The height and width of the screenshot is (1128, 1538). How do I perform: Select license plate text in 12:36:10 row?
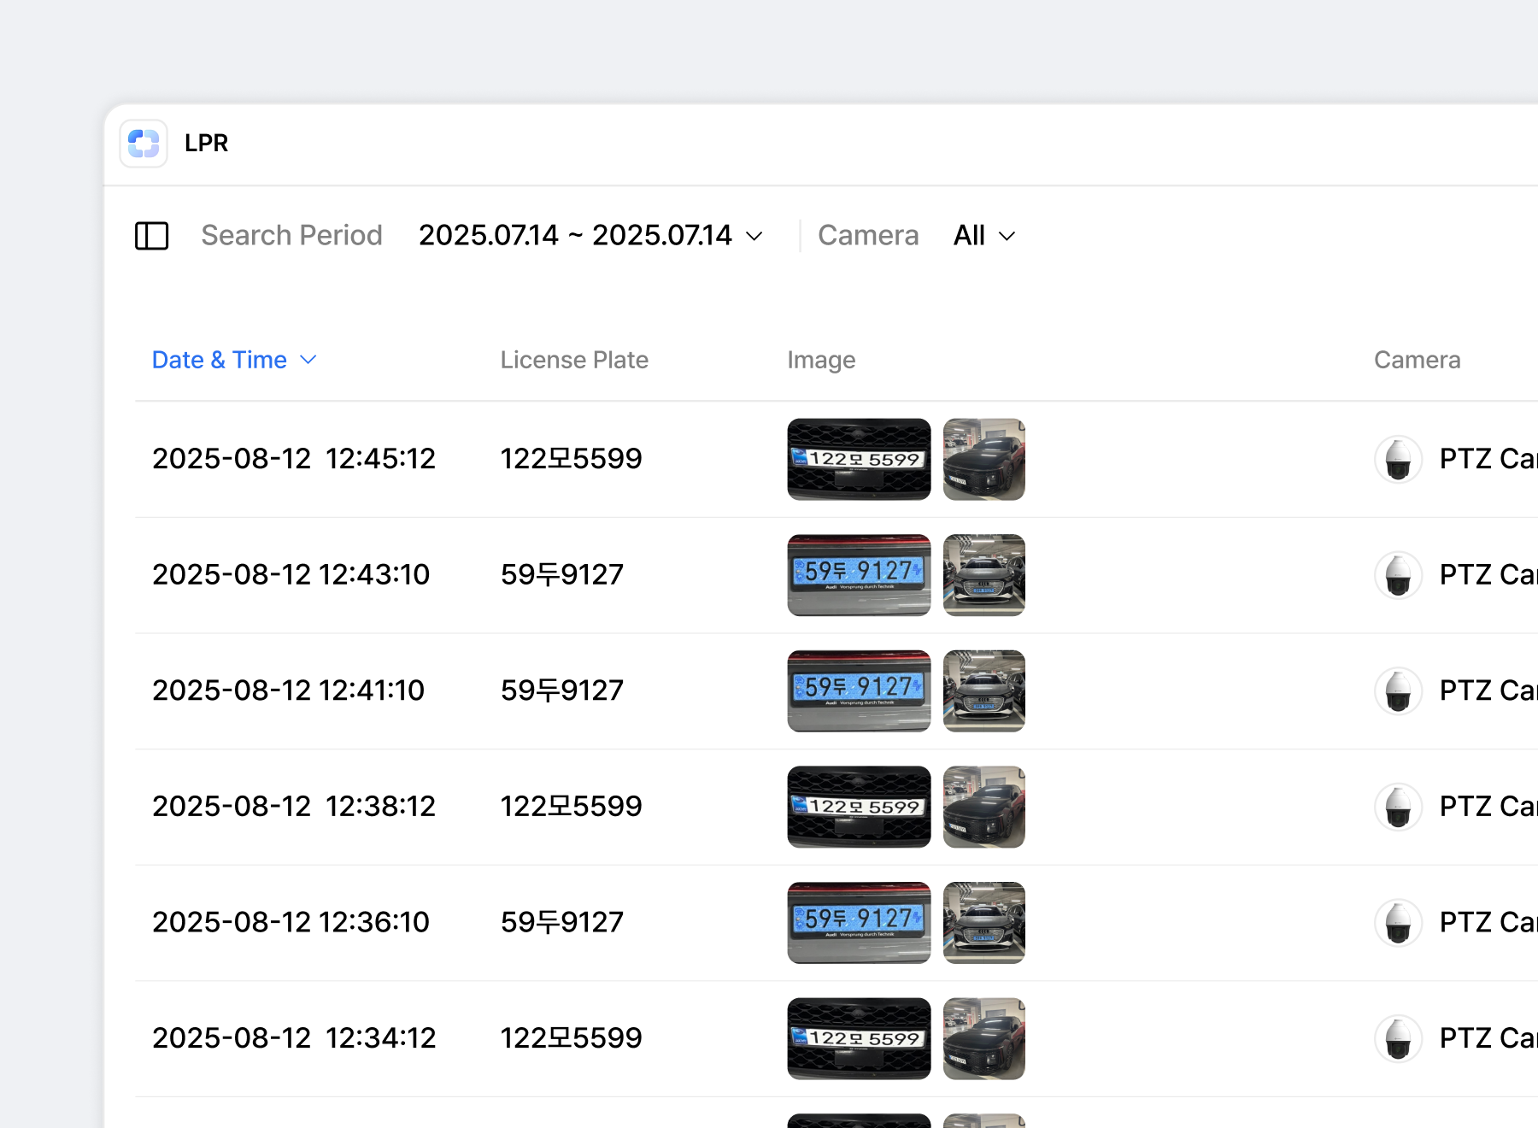(x=562, y=923)
